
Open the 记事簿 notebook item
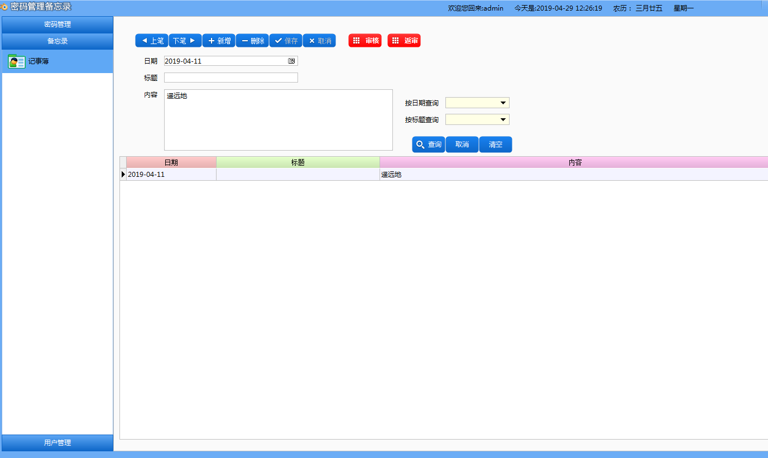tap(38, 61)
